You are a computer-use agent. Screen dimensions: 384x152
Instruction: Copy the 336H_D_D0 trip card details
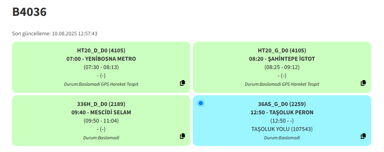pos(182,137)
